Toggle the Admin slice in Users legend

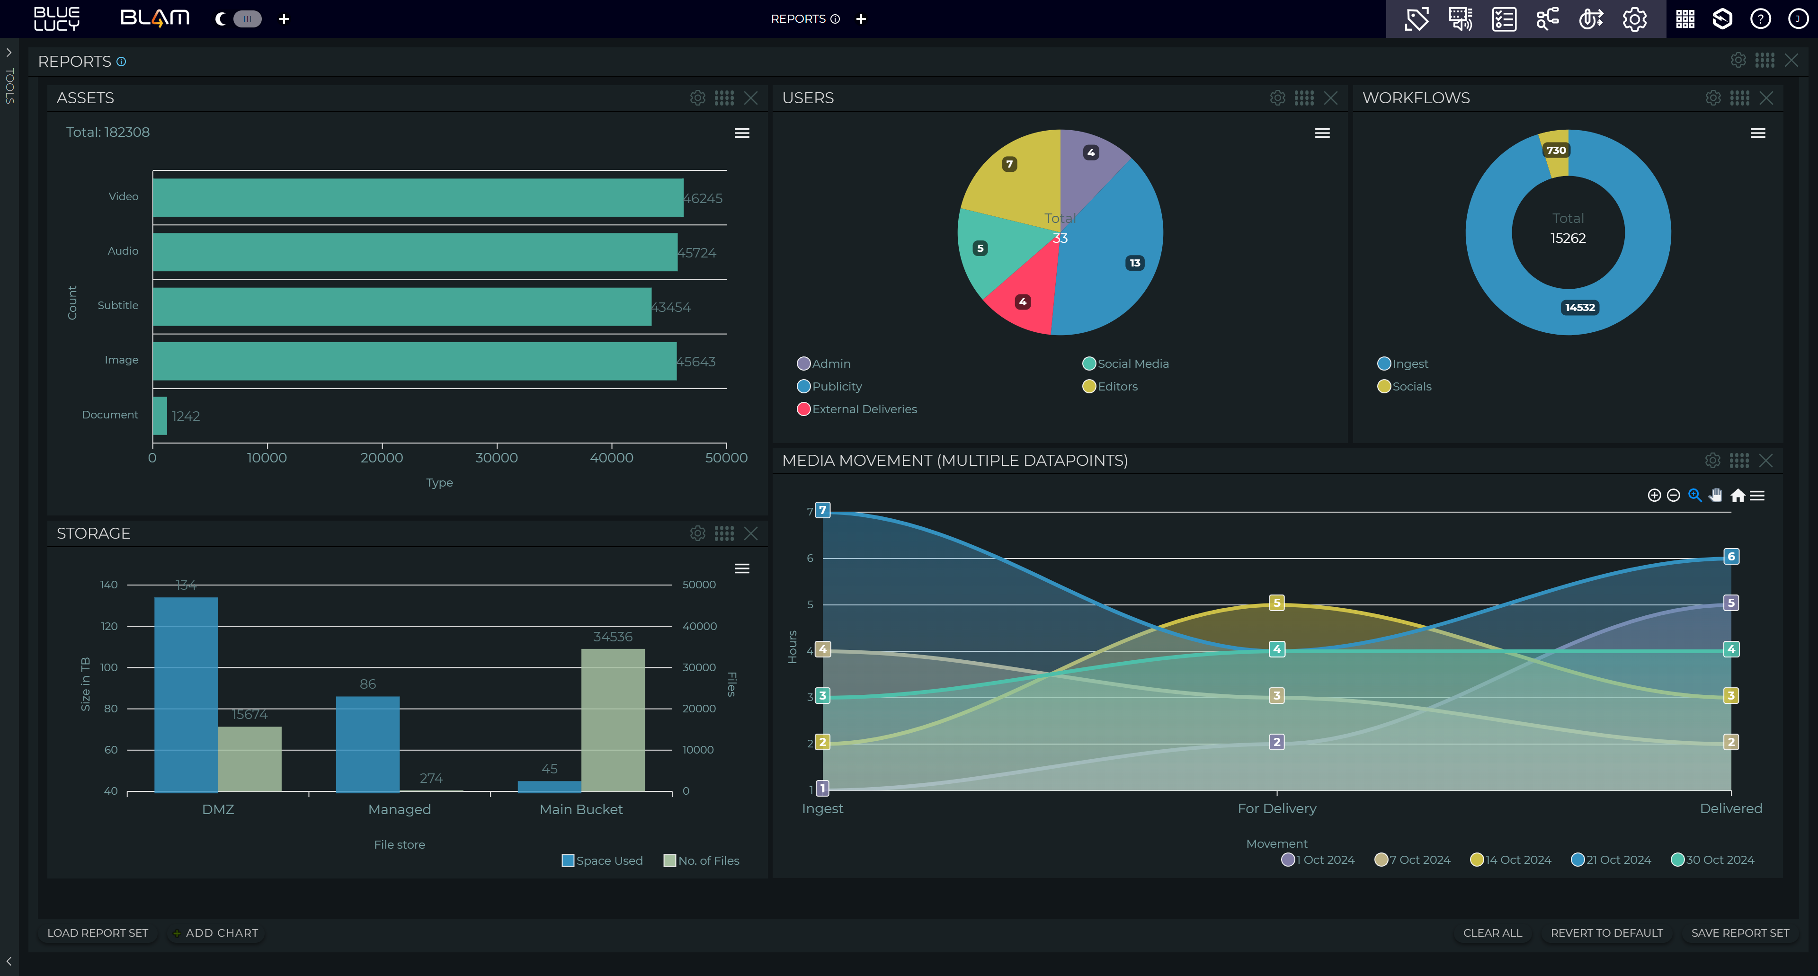click(826, 364)
